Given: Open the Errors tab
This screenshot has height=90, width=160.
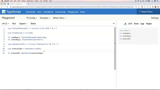Looking at the screenshot, I should pos(136,23).
